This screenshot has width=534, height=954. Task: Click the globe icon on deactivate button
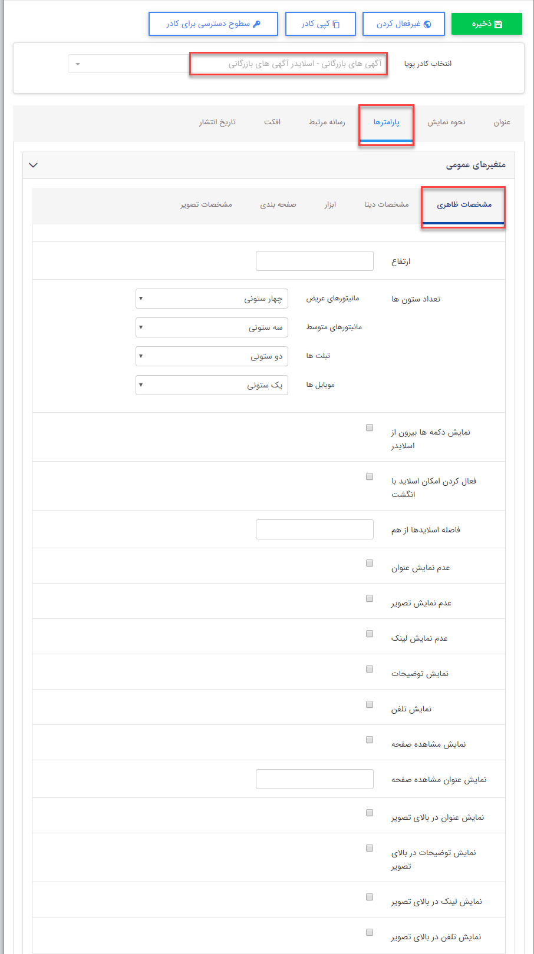[x=427, y=24]
